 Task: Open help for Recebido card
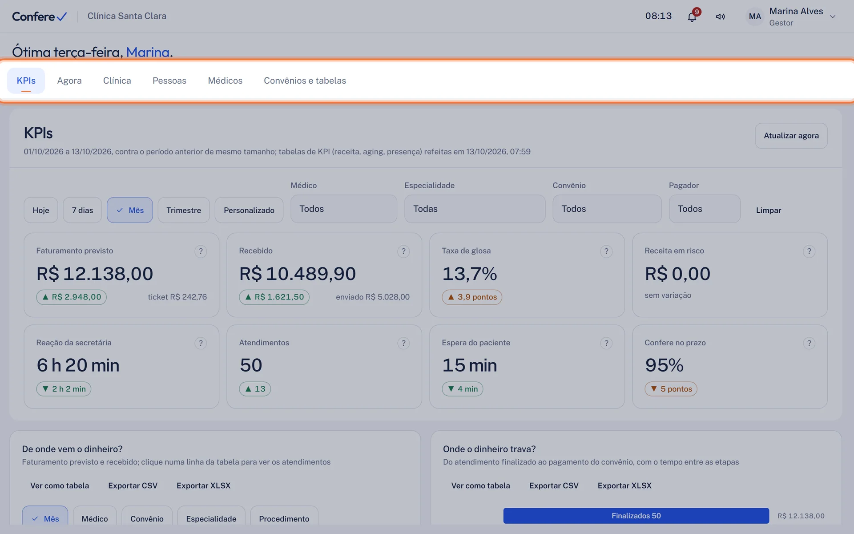tap(403, 251)
